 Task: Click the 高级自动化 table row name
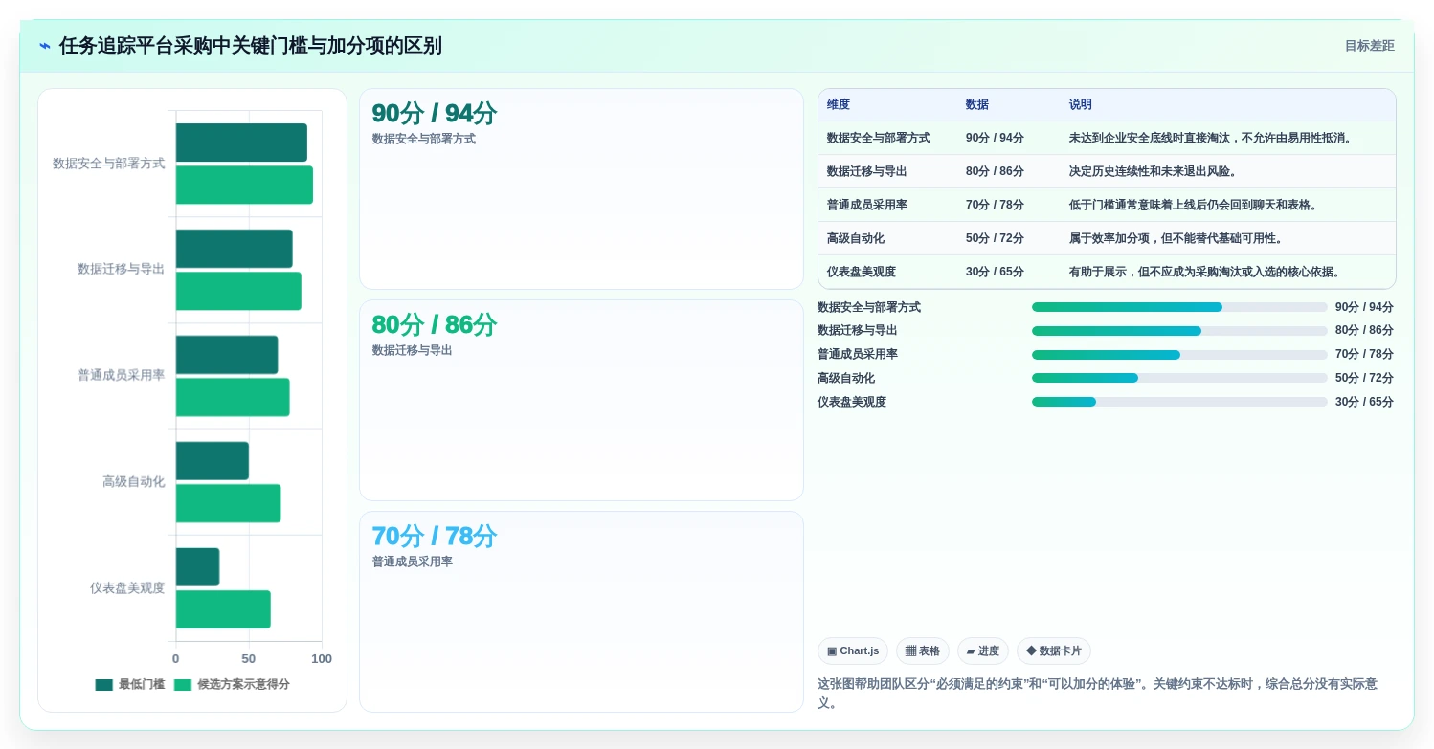(856, 238)
